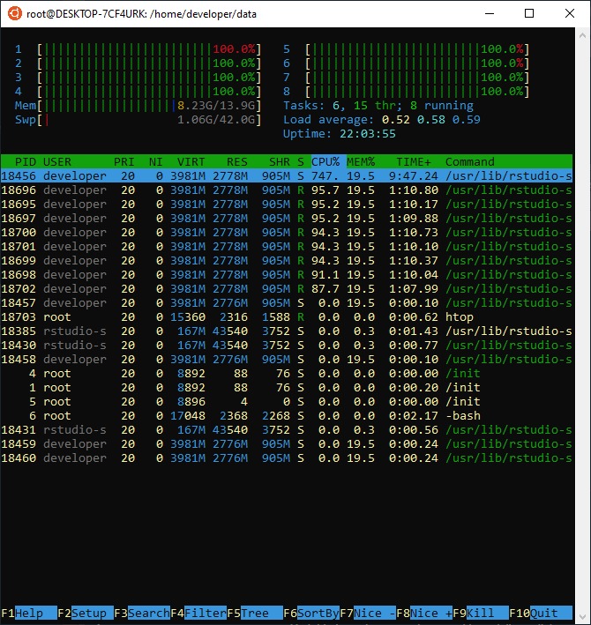Select the process row with PID 18699
This screenshot has width=591, height=625.
coord(287,261)
